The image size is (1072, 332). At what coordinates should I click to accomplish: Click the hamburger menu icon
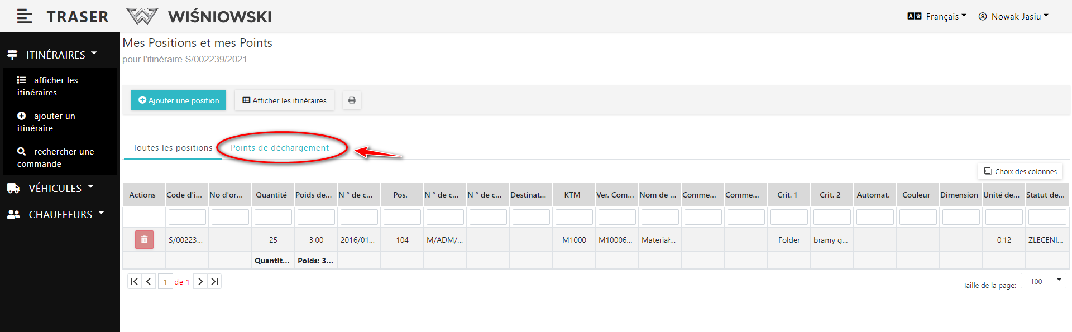24,17
